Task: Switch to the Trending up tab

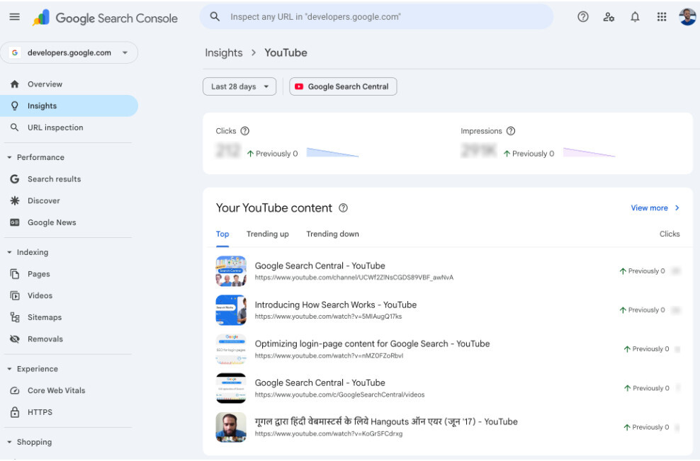Action: click(x=267, y=234)
